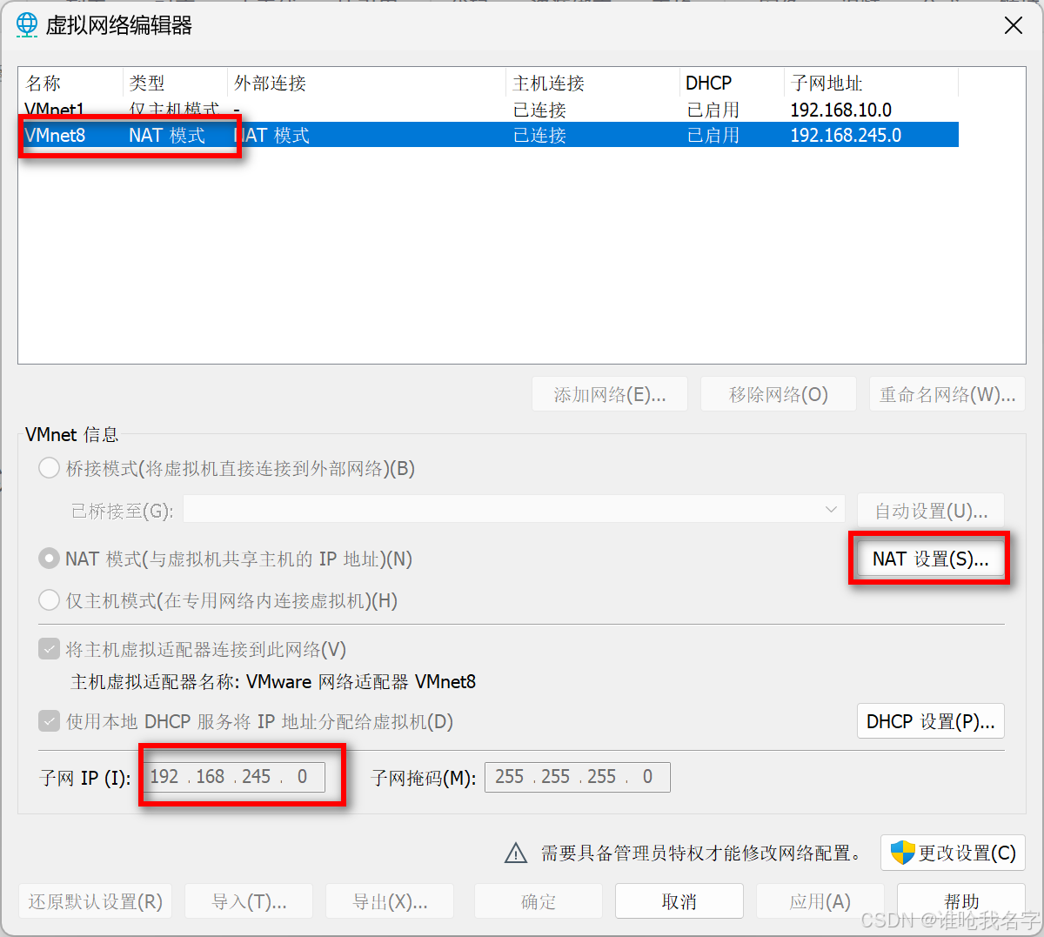1044x937 pixels.
Task: Click 自动设置(U)... button
Action: [x=930, y=511]
